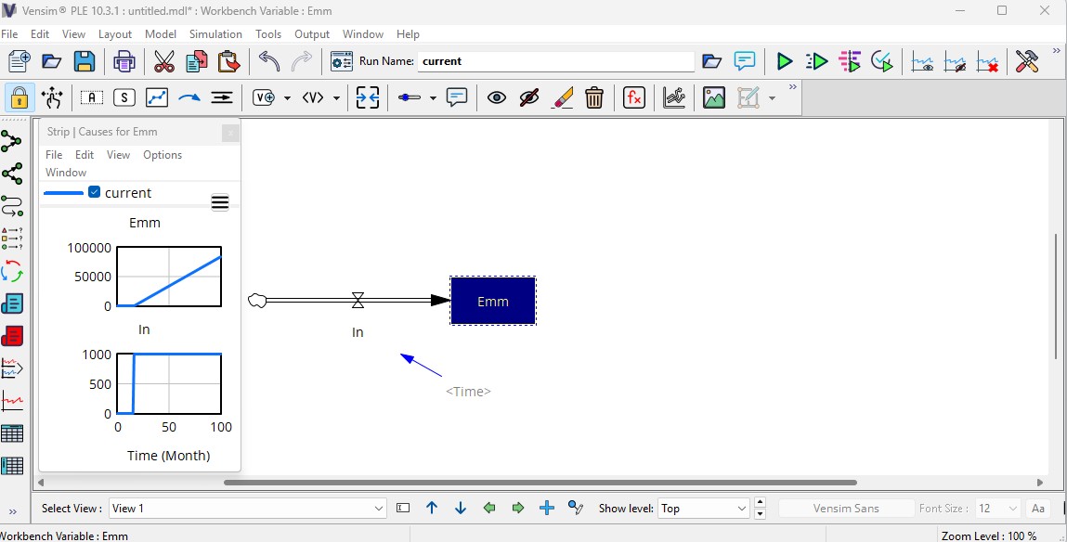Open the Output menu
This screenshot has width=1067, height=542.
(312, 34)
